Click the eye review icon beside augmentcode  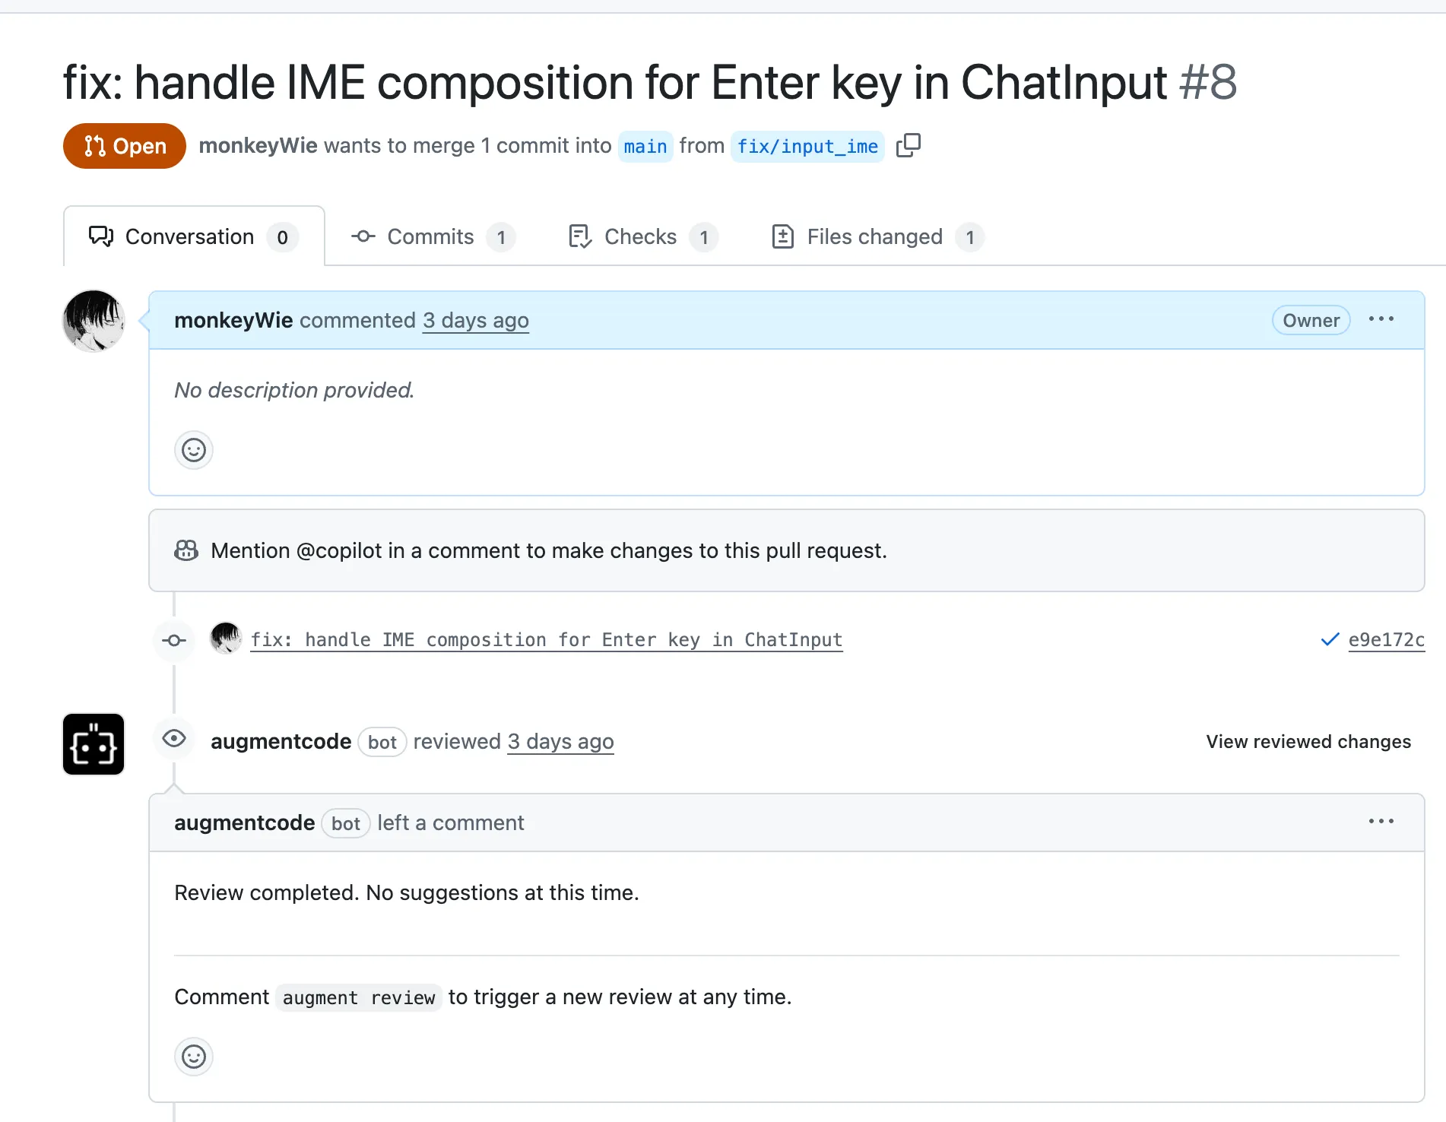point(174,739)
